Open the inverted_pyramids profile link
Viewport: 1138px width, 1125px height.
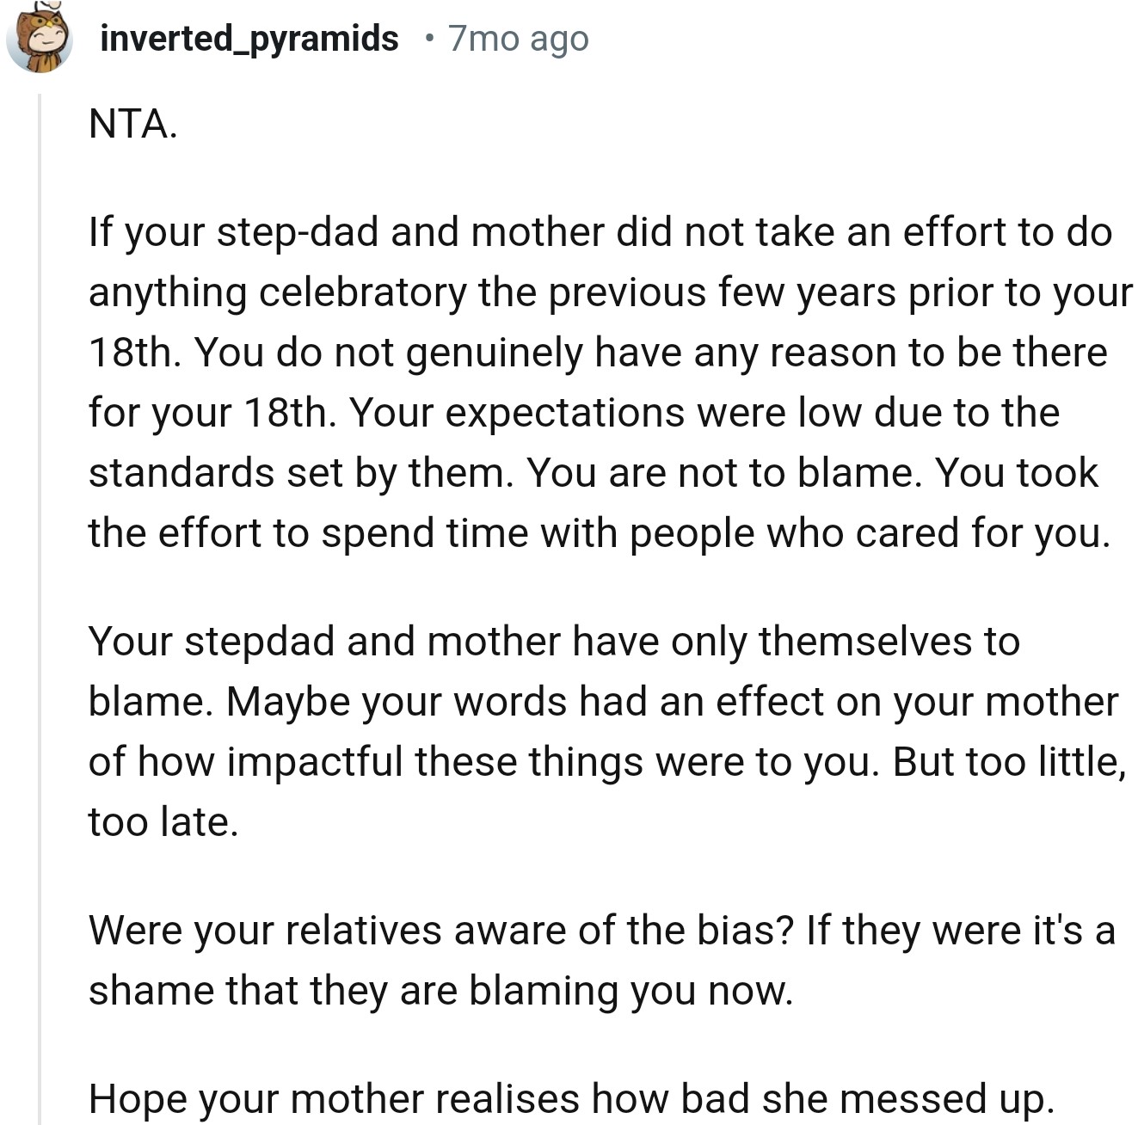[249, 39]
